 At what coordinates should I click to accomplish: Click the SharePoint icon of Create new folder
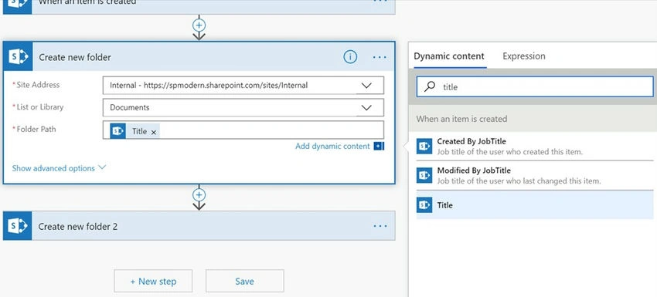click(x=18, y=56)
